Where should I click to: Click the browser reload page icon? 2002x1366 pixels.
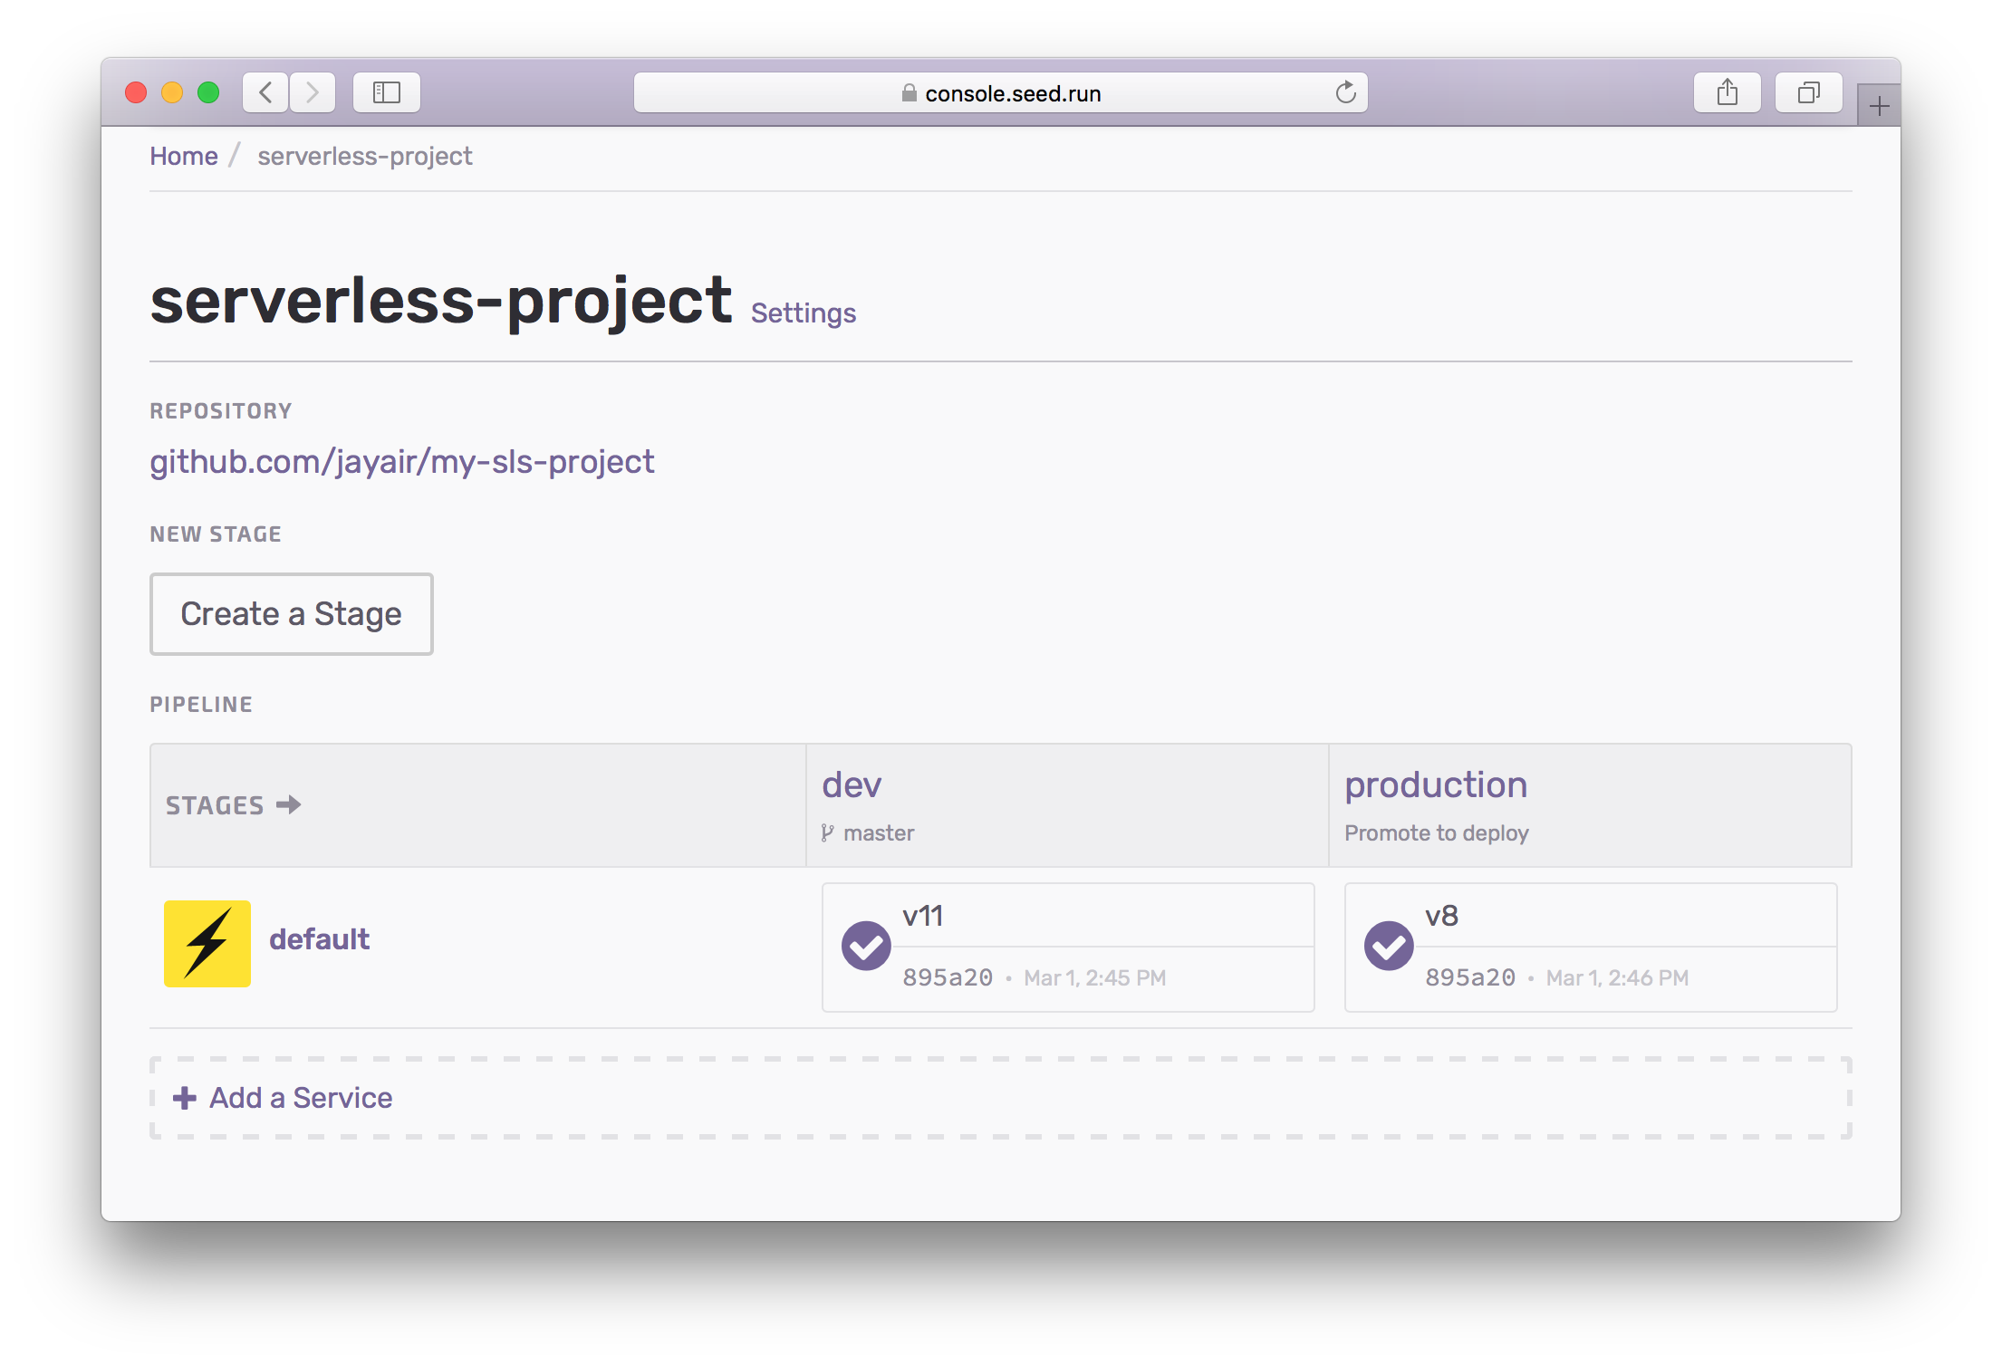coord(1345,92)
